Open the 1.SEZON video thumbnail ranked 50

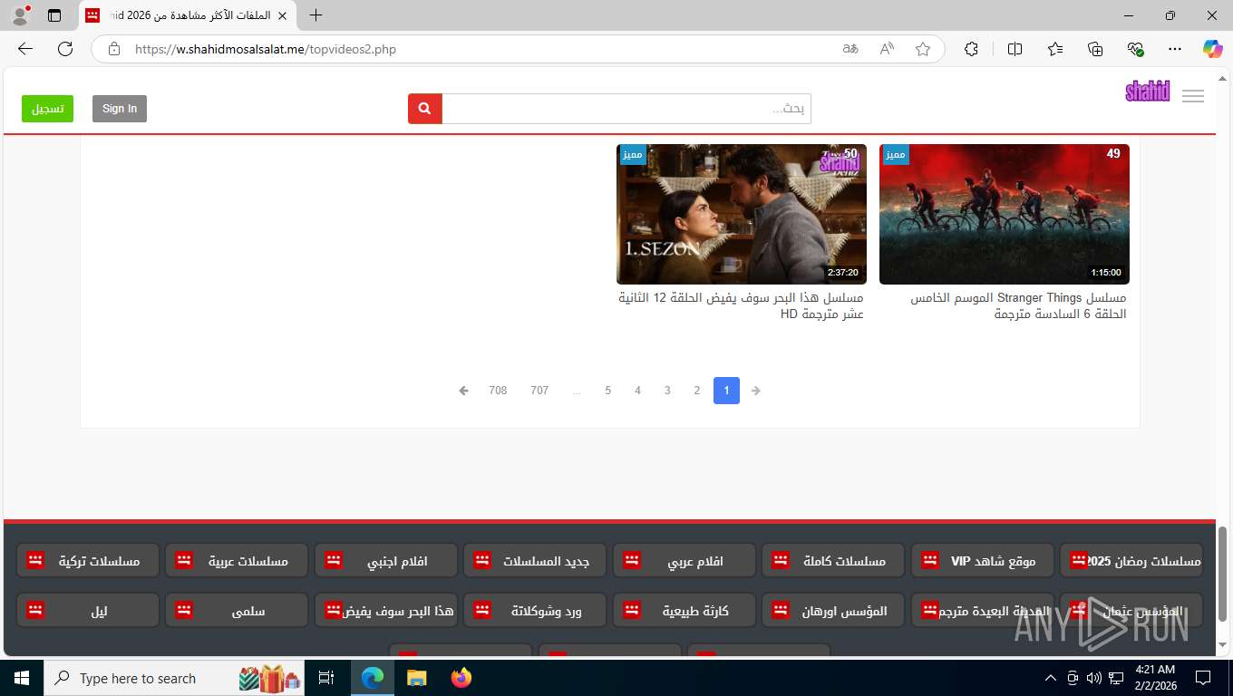[742, 214]
